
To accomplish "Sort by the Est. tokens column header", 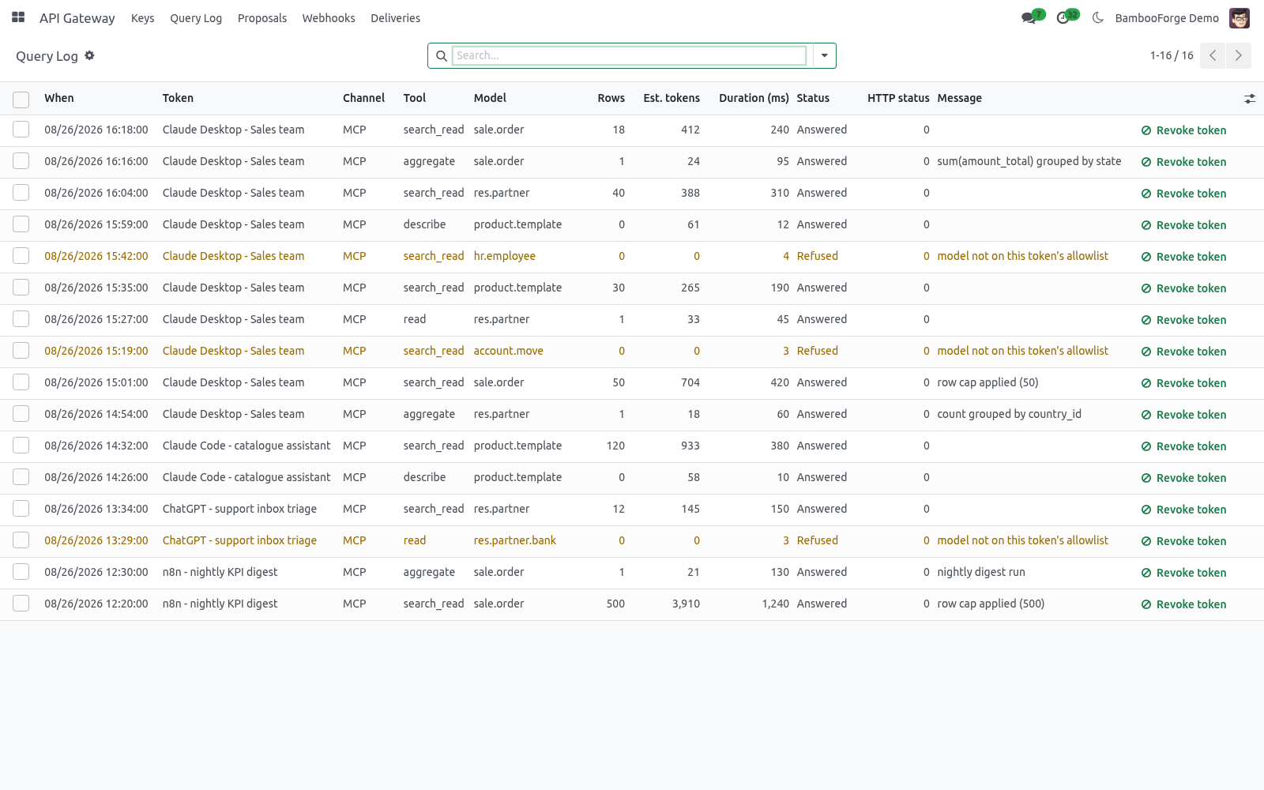I will click(x=671, y=98).
